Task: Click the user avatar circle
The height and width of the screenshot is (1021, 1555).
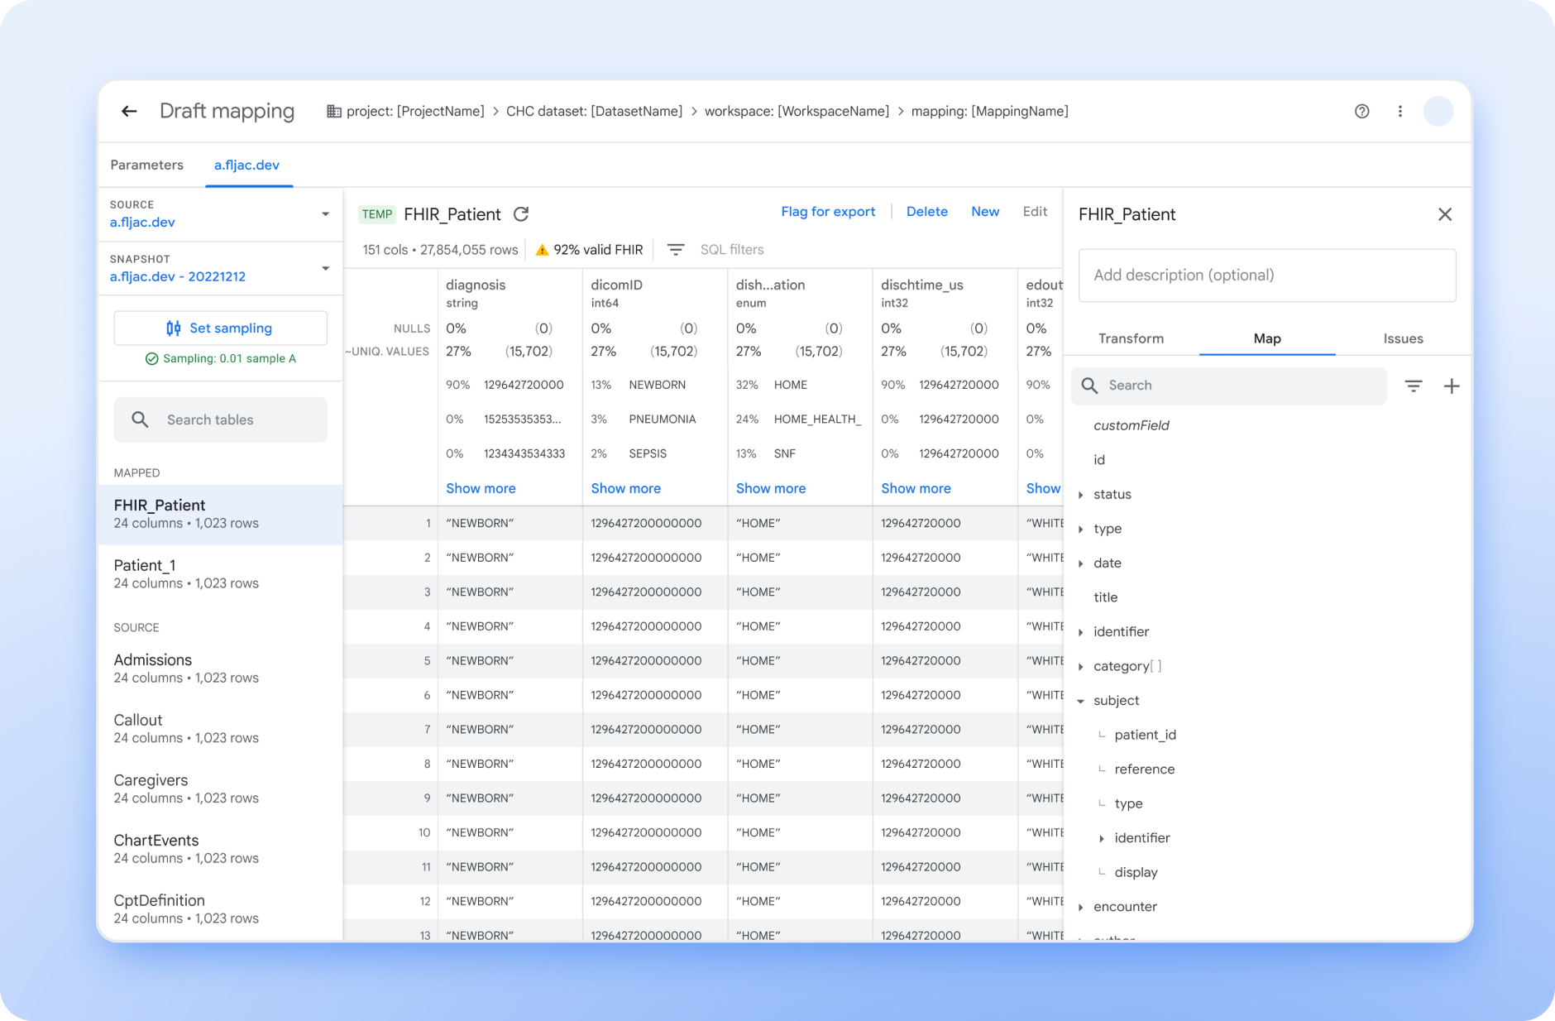Action: point(1438,111)
